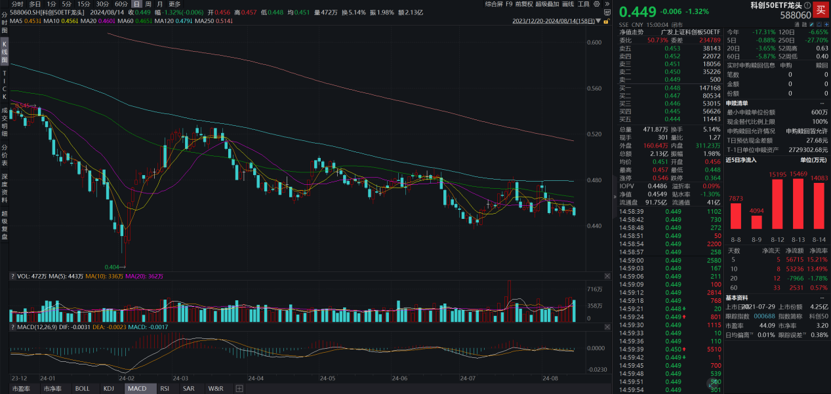Toggle the 前复权 price adjustment option
The height and width of the screenshot is (394, 831).
pos(523,4)
